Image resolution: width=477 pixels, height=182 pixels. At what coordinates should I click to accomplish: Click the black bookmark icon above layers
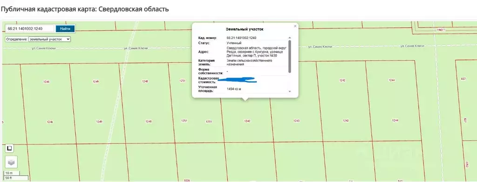[x=9, y=148]
